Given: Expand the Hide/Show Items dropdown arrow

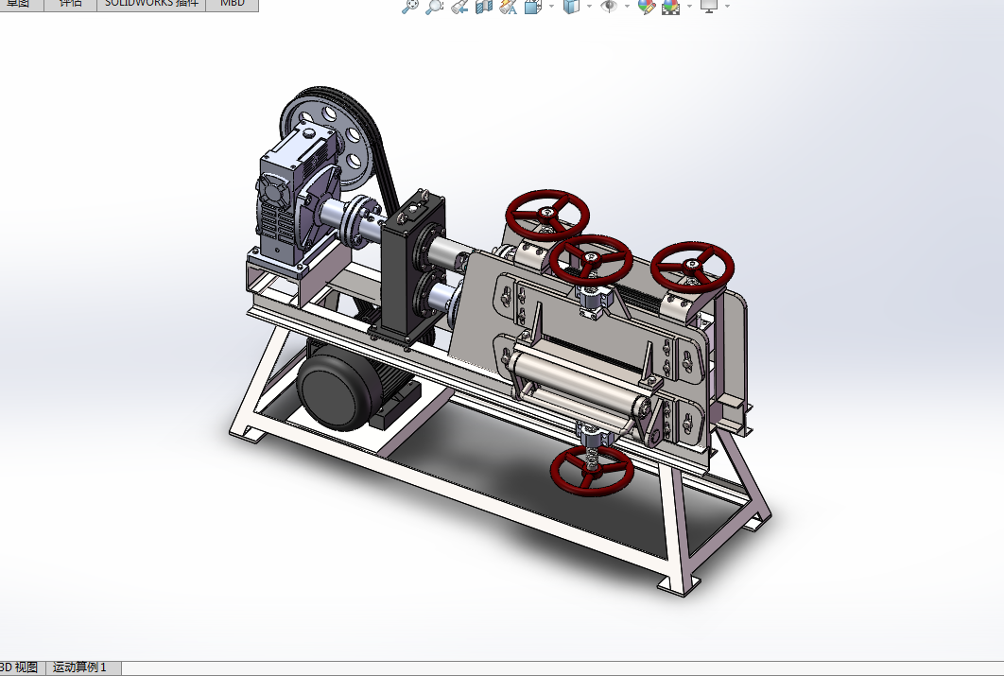Looking at the screenshot, I should coord(627,7).
